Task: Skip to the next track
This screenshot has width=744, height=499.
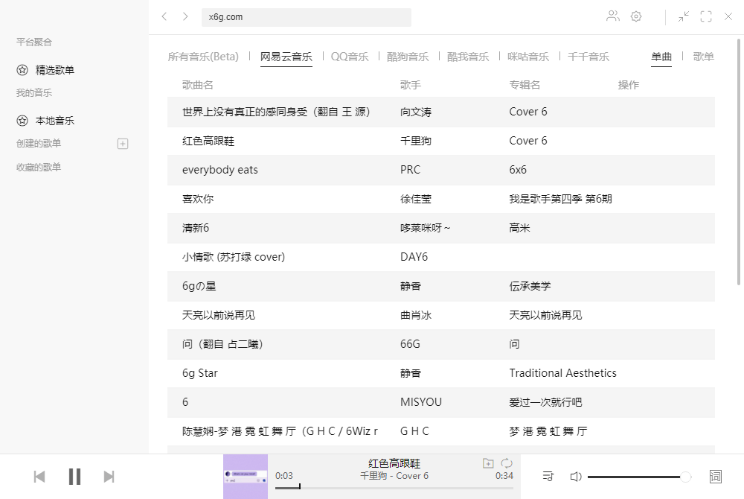Action: click(x=109, y=476)
